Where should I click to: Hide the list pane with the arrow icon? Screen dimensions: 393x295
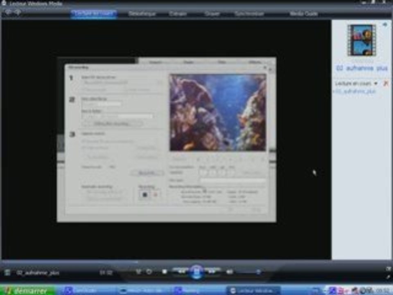coord(385,25)
